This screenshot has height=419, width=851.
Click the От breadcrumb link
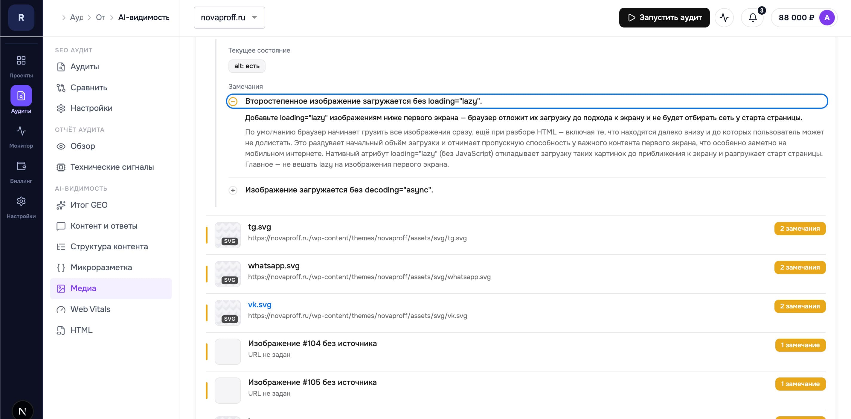[x=100, y=18]
